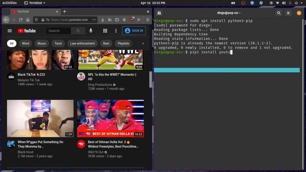Click the brightness sun icon in top bar
The height and width of the screenshot is (172, 306).
click(271, 3)
